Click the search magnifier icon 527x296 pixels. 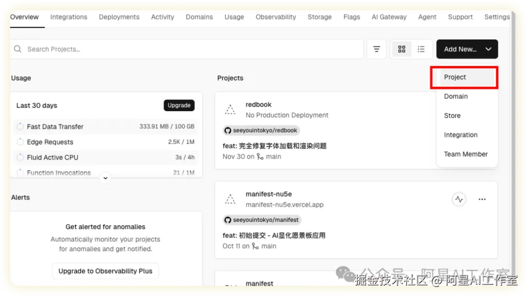pyautogui.click(x=18, y=49)
